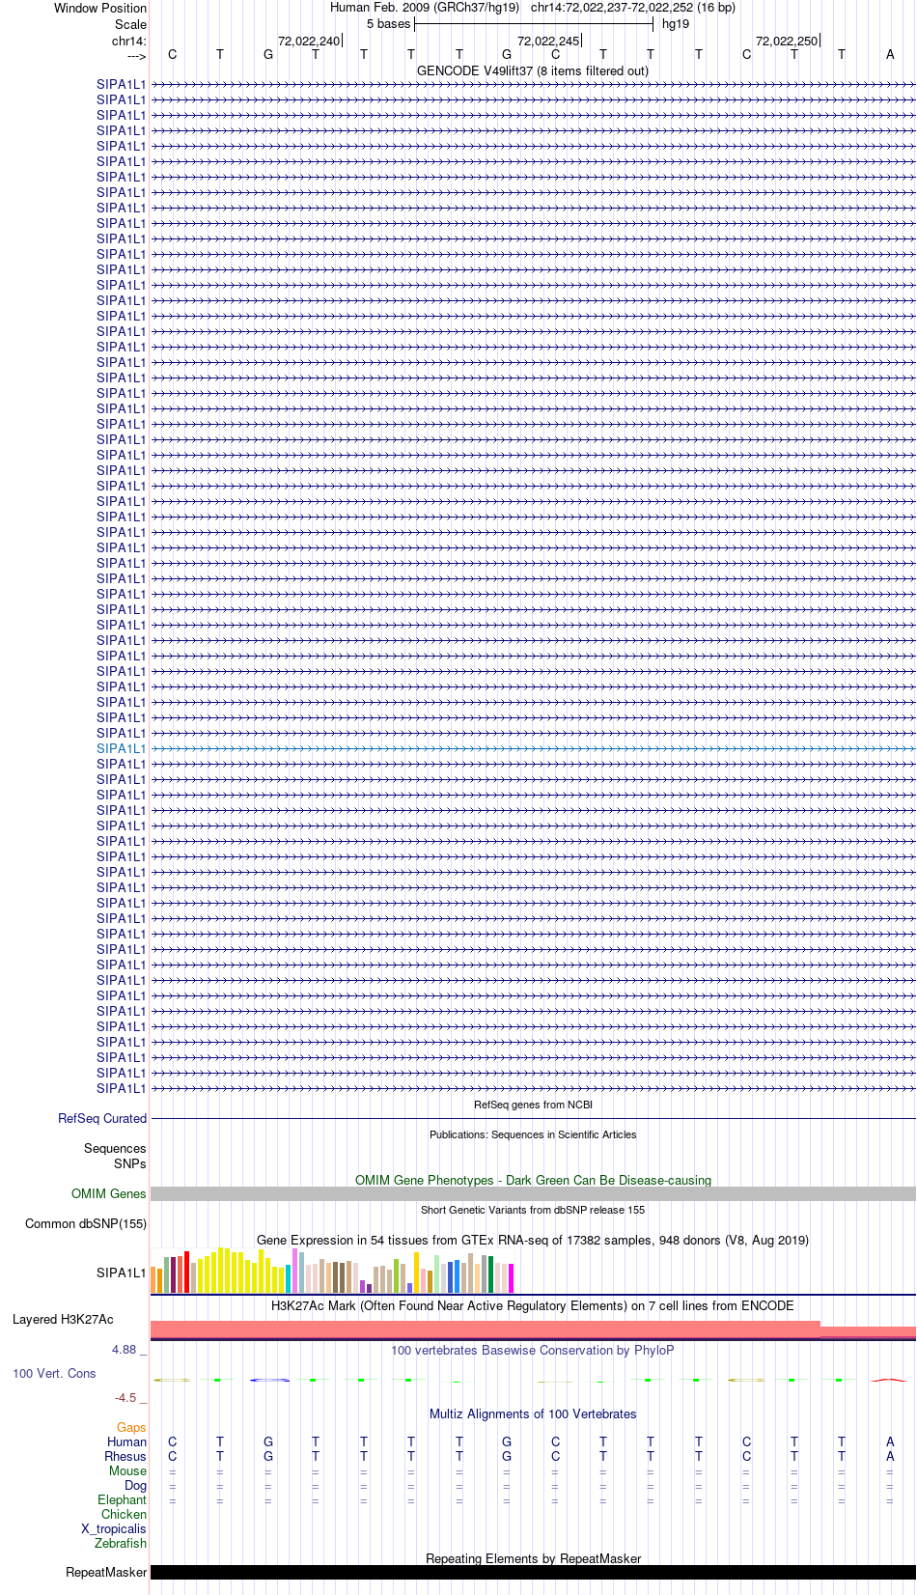Click the magenta bar ending the GTEx chart
The height and width of the screenshot is (1595, 917).
512,1278
